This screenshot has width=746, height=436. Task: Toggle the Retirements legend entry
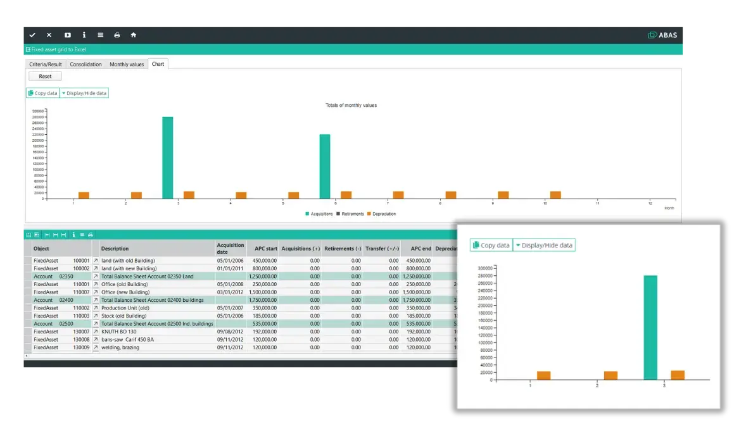click(350, 214)
